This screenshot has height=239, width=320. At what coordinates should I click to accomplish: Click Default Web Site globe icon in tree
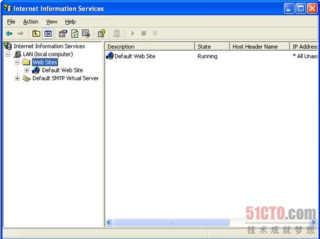point(36,70)
